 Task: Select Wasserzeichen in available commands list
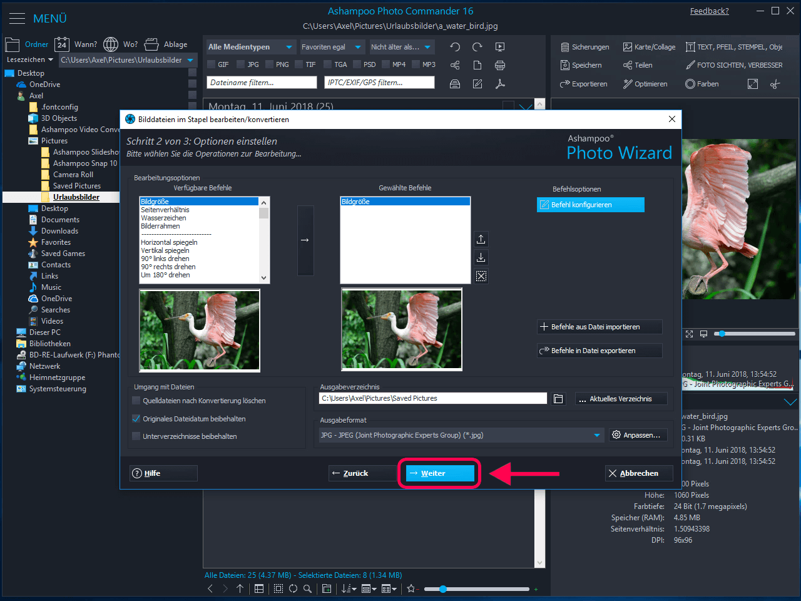(x=163, y=218)
